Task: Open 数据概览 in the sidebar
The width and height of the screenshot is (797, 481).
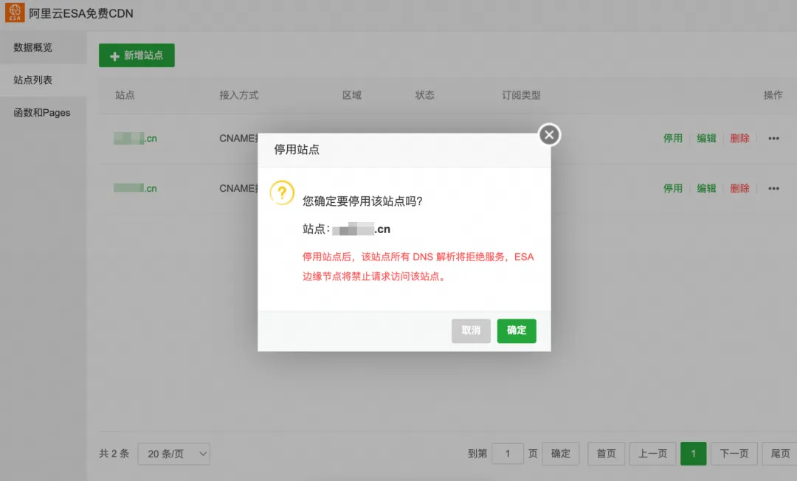Action: tap(44, 47)
